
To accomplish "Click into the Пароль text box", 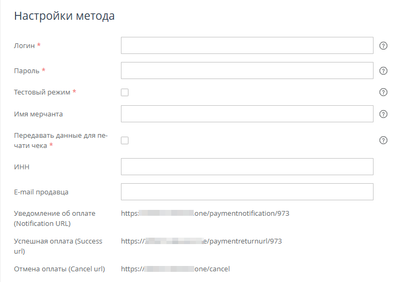I will point(247,70).
